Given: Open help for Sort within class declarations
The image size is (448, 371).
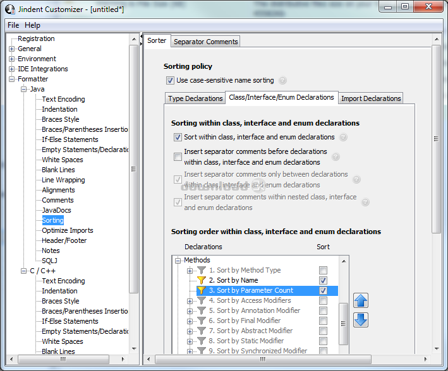Looking at the screenshot, I should 343,138.
